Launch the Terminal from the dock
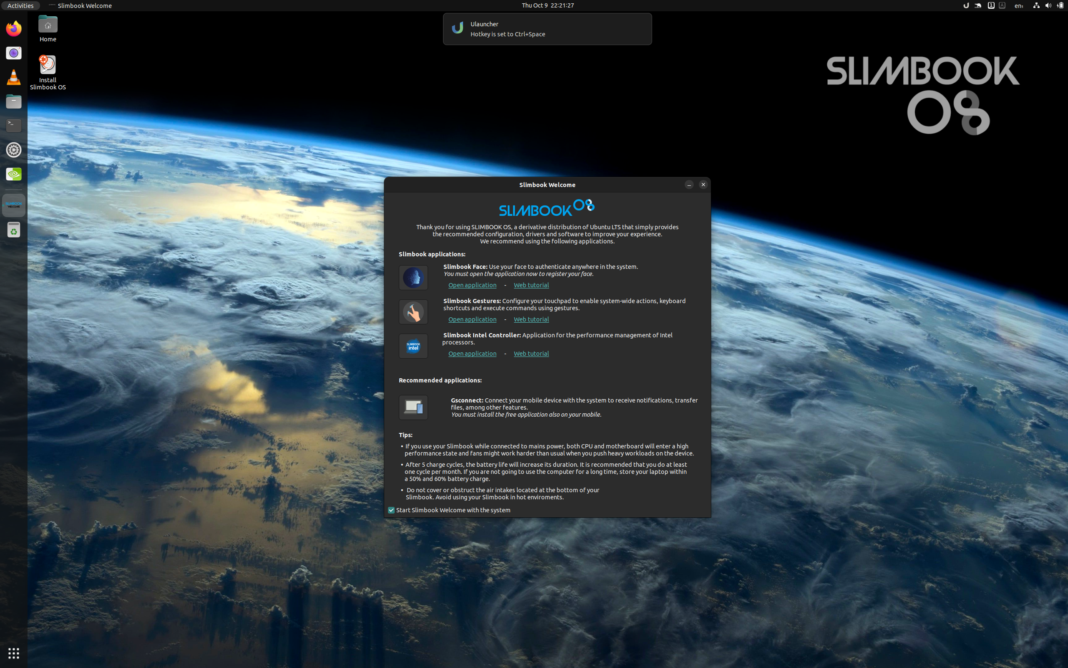The width and height of the screenshot is (1068, 668). click(x=14, y=126)
